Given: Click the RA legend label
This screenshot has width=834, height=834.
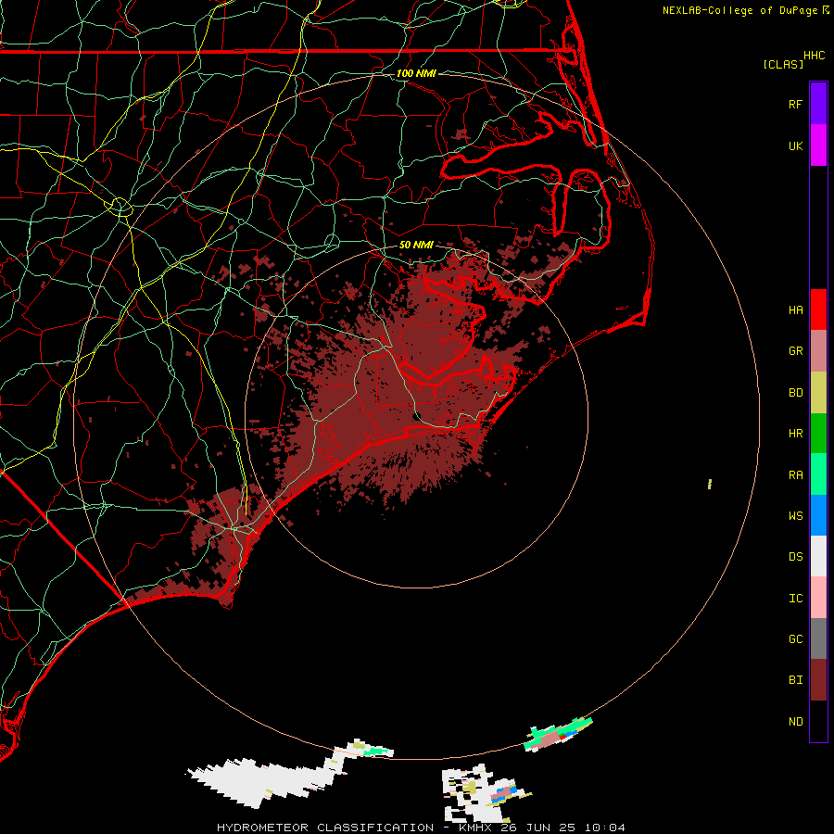Looking at the screenshot, I should tap(795, 475).
